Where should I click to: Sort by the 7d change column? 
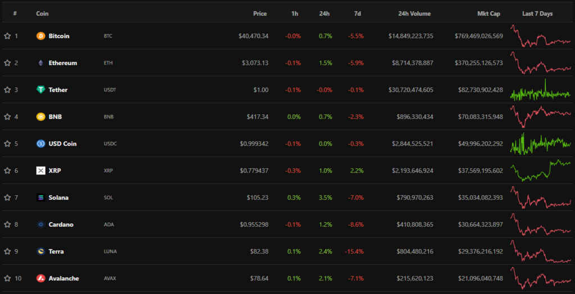click(358, 13)
